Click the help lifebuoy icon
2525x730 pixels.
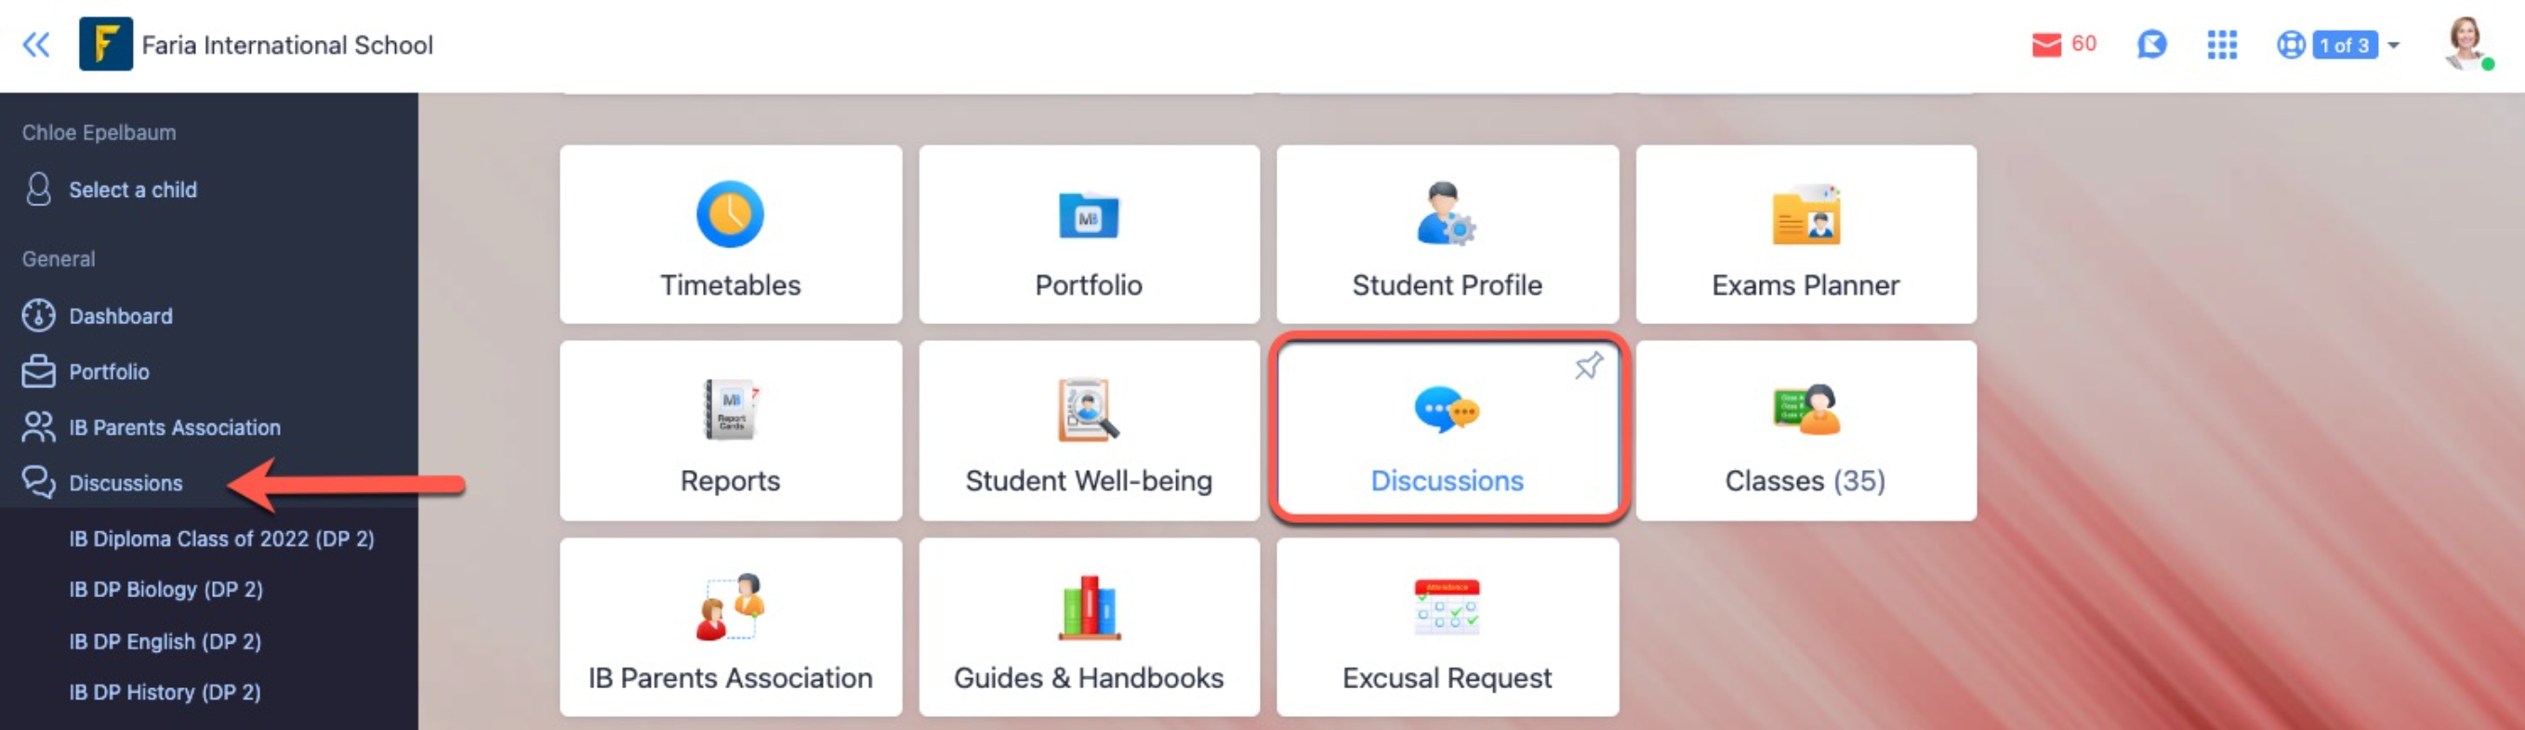2290,46
